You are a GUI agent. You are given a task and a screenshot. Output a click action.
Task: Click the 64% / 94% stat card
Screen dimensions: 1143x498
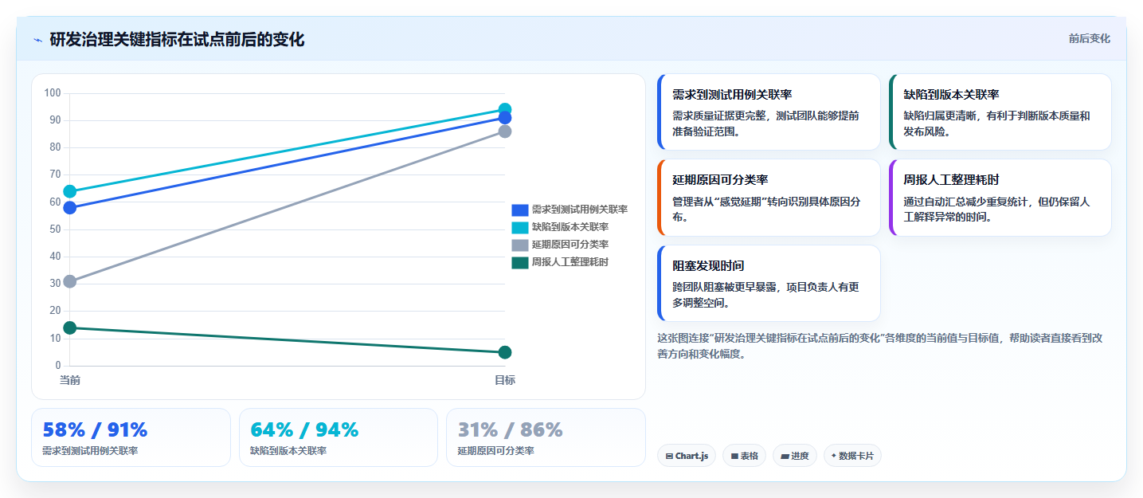coord(339,437)
